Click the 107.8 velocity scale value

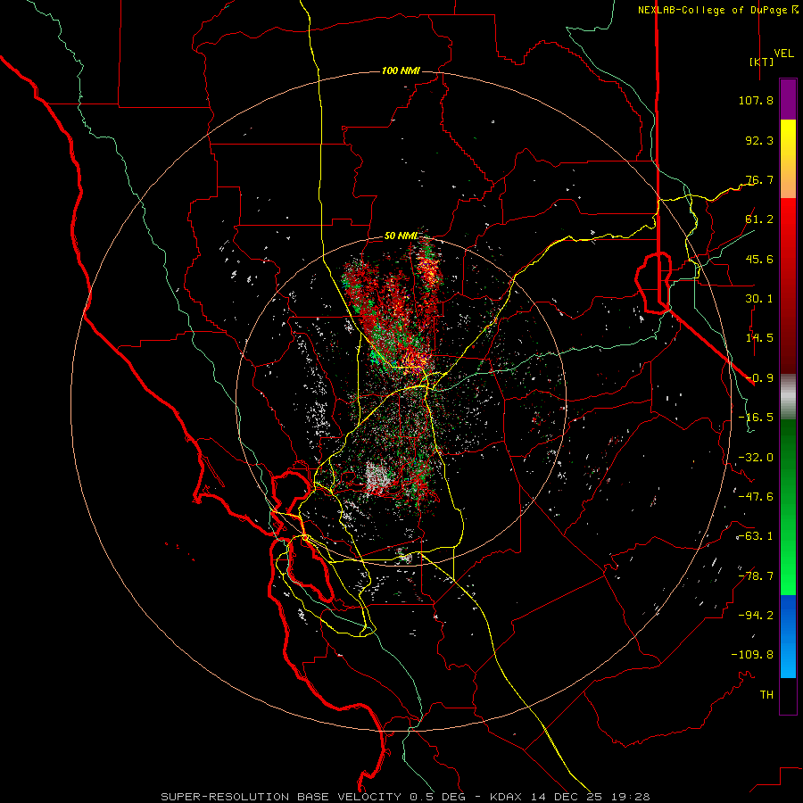coord(756,100)
